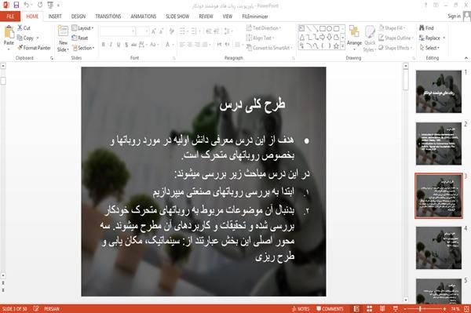Open the Layout dropdown
Screen dimensions: 471x313
pyautogui.click(x=82, y=28)
